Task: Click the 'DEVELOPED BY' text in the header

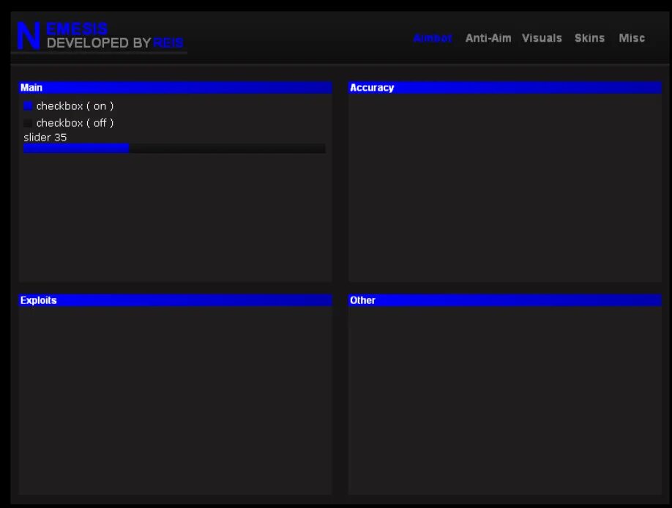Action: pos(99,43)
